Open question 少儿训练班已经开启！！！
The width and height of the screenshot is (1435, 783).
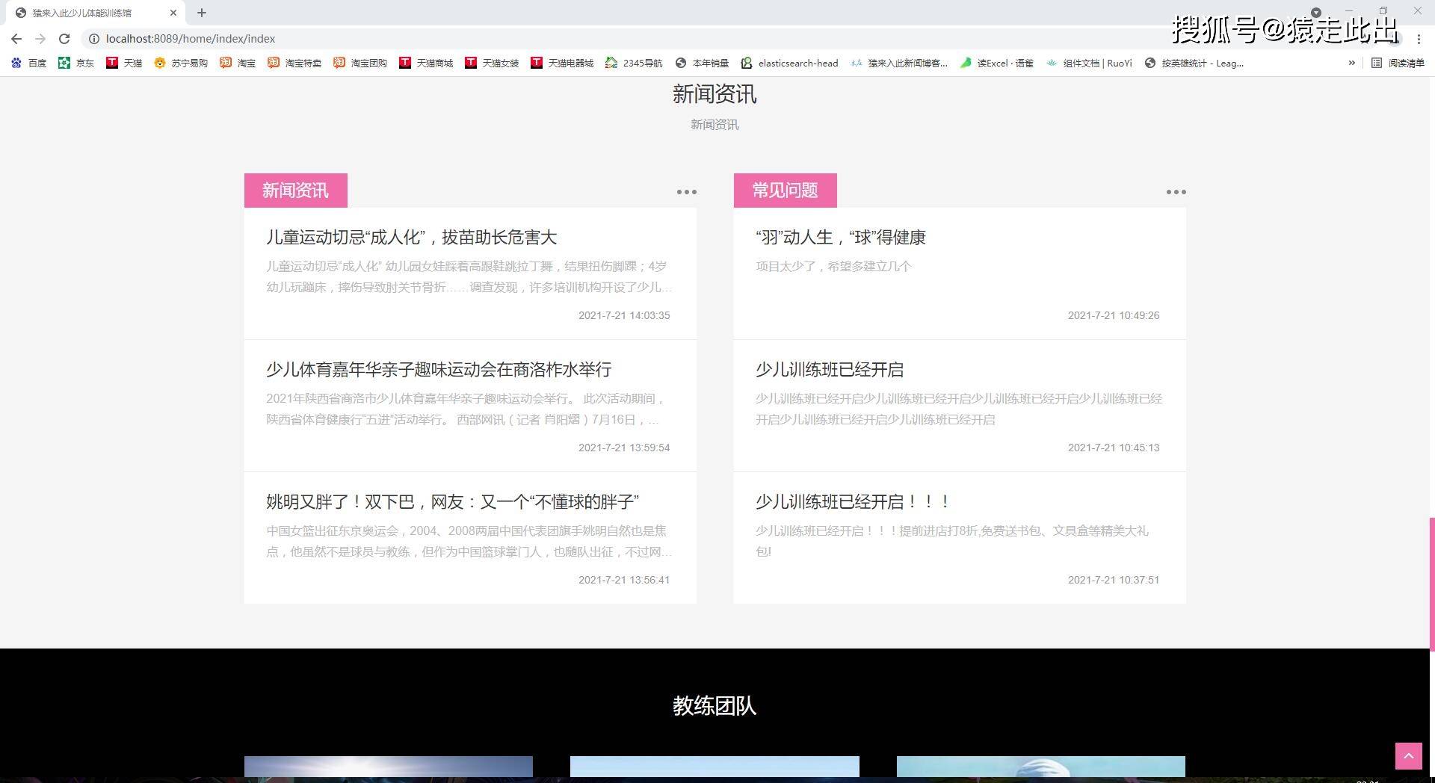[853, 502]
